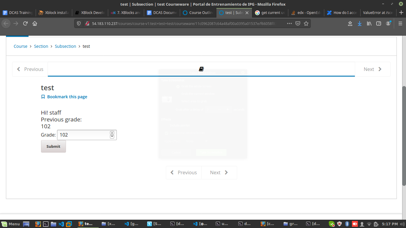406x228 pixels.
Task: Close the 'test | Subs' tab
Action: (247, 13)
